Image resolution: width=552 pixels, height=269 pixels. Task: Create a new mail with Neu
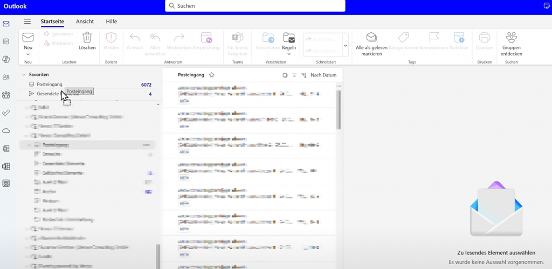click(28, 41)
